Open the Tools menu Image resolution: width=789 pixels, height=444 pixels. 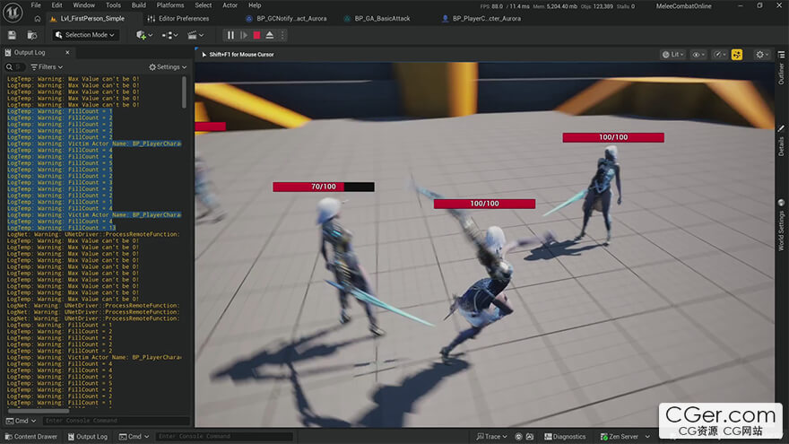(x=113, y=5)
